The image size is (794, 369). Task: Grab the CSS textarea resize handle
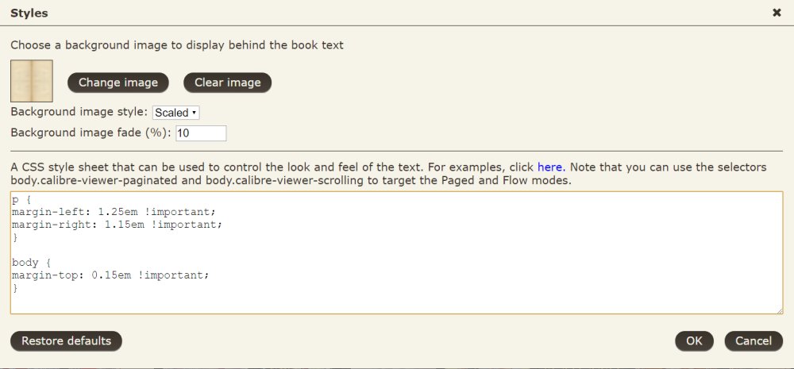[779, 310]
